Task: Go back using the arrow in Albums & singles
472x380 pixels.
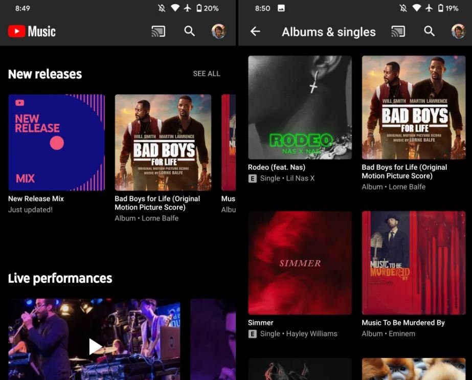Action: click(255, 32)
